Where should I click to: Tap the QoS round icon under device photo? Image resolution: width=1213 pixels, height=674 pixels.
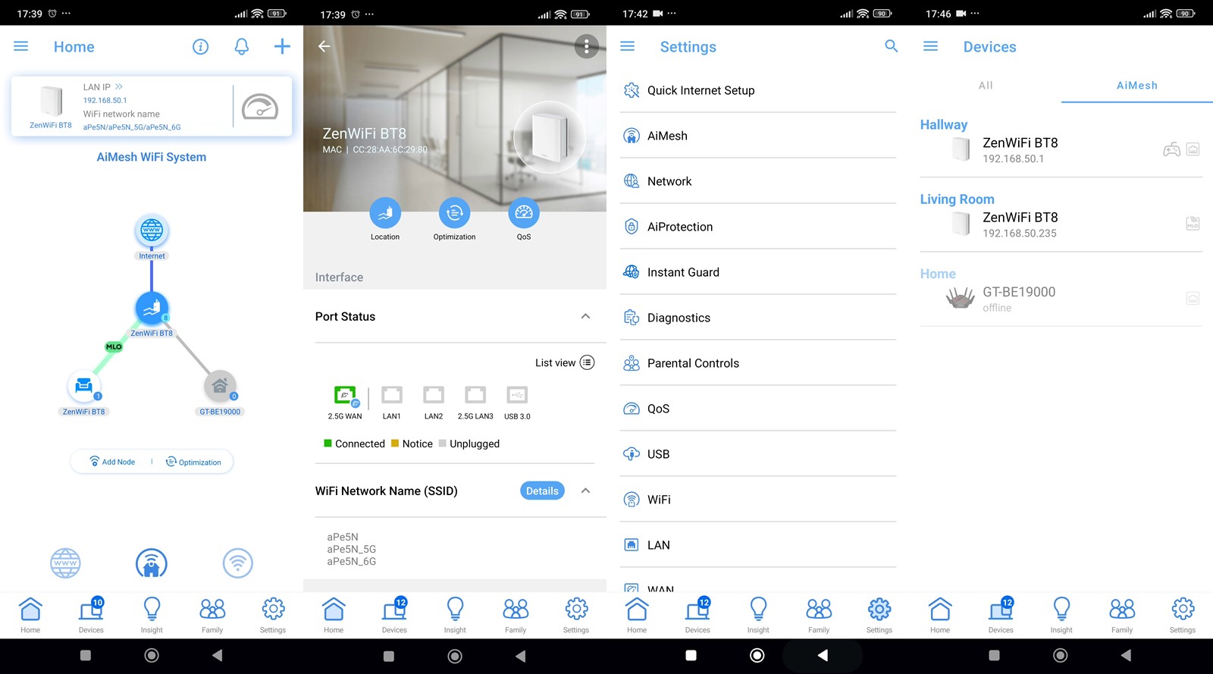coord(524,213)
